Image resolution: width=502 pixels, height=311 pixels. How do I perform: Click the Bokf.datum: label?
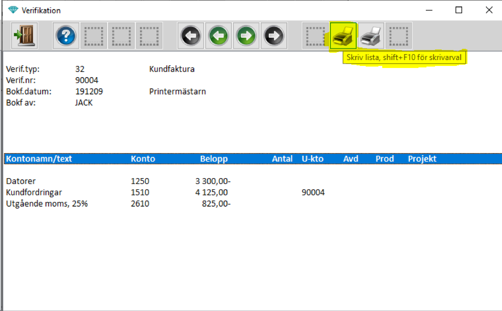coord(29,91)
